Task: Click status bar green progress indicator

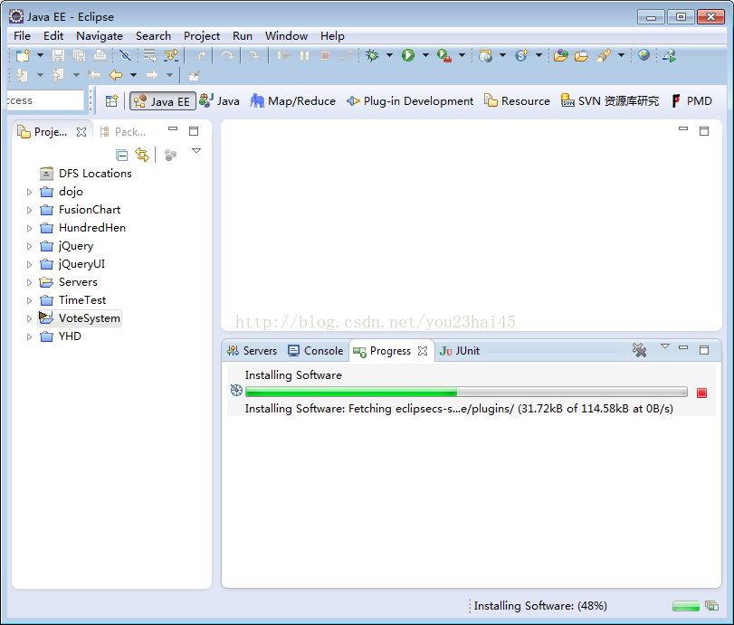Action: coord(686,606)
